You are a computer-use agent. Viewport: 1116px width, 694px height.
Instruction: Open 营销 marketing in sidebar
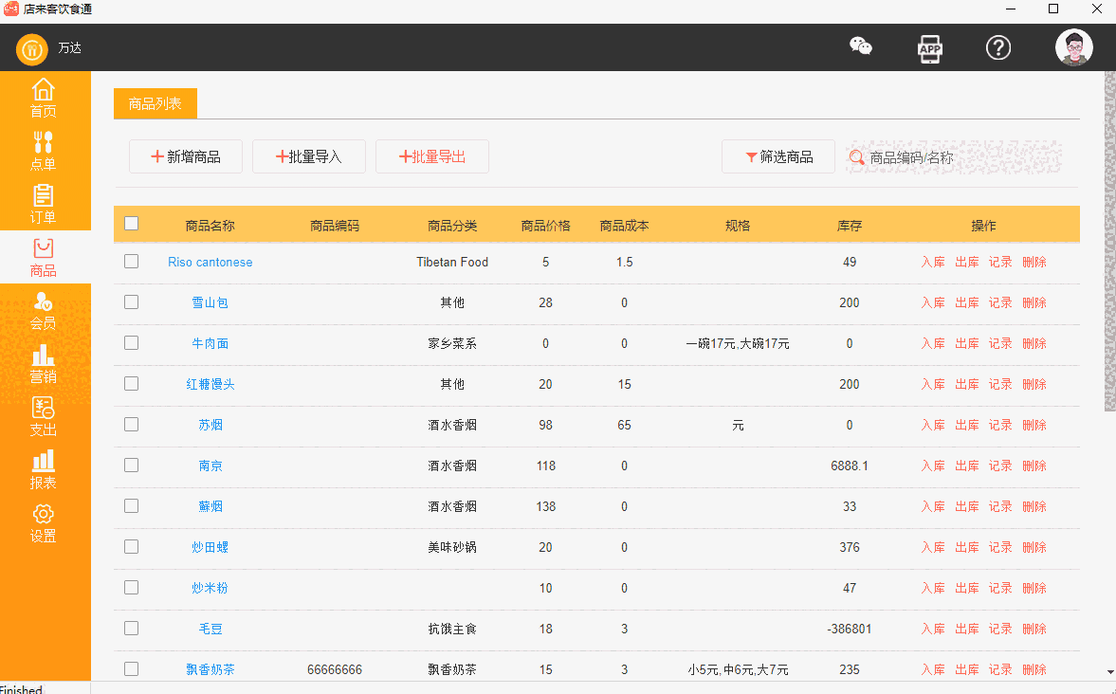coord(44,364)
